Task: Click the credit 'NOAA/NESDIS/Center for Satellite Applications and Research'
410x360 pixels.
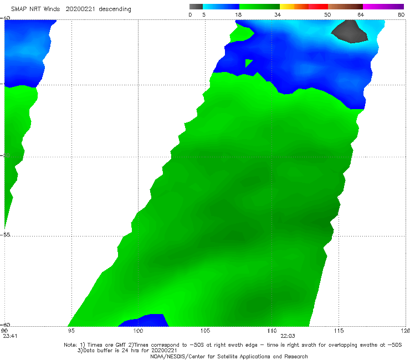Action: (229, 356)
